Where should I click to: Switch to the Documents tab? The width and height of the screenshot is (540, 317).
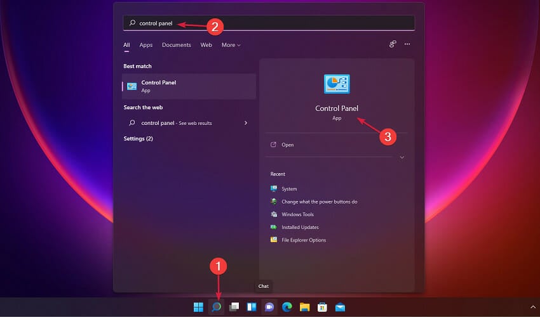pos(177,45)
